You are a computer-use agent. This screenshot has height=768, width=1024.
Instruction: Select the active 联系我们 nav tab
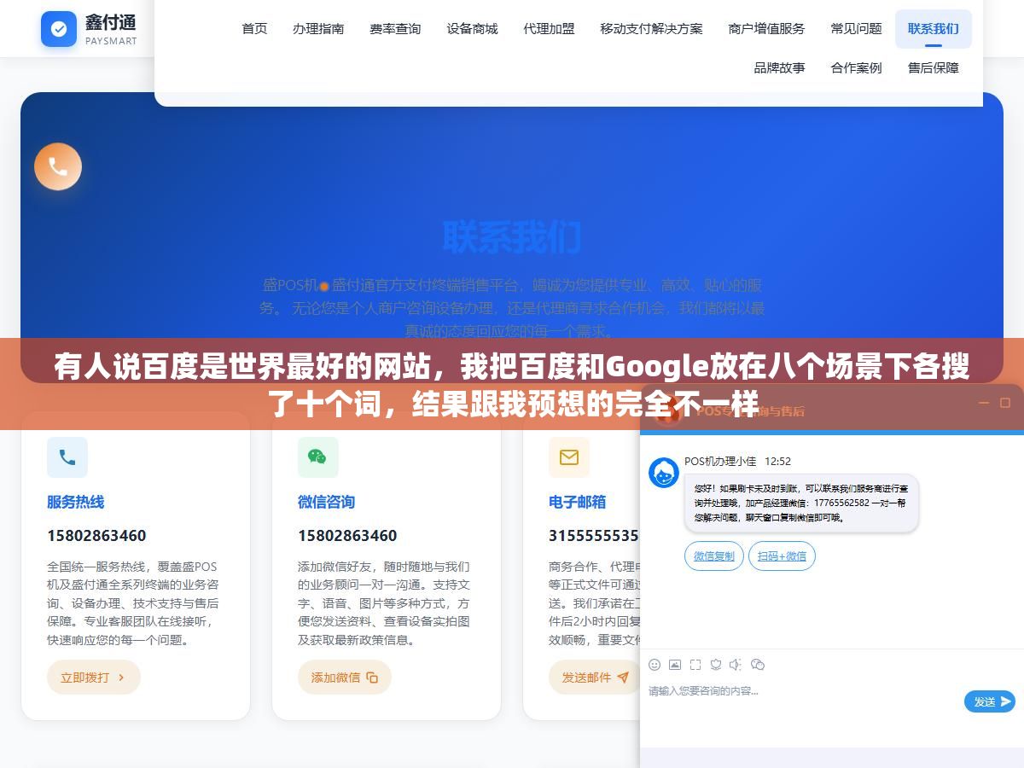933,29
